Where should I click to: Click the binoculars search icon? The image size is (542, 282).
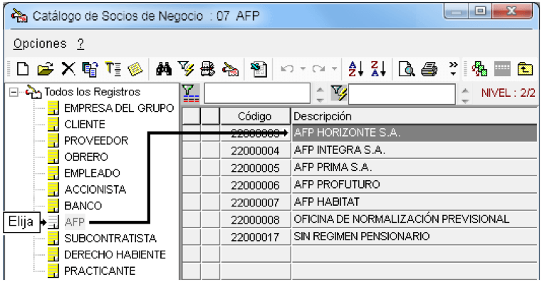coord(164,69)
